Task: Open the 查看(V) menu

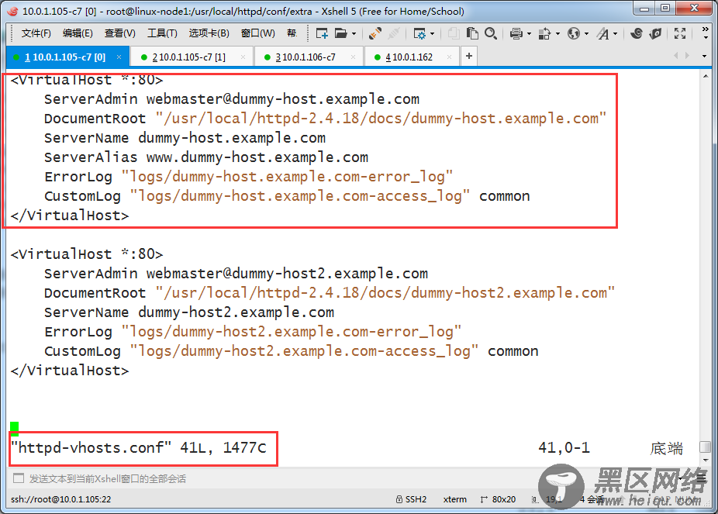Action: click(119, 33)
